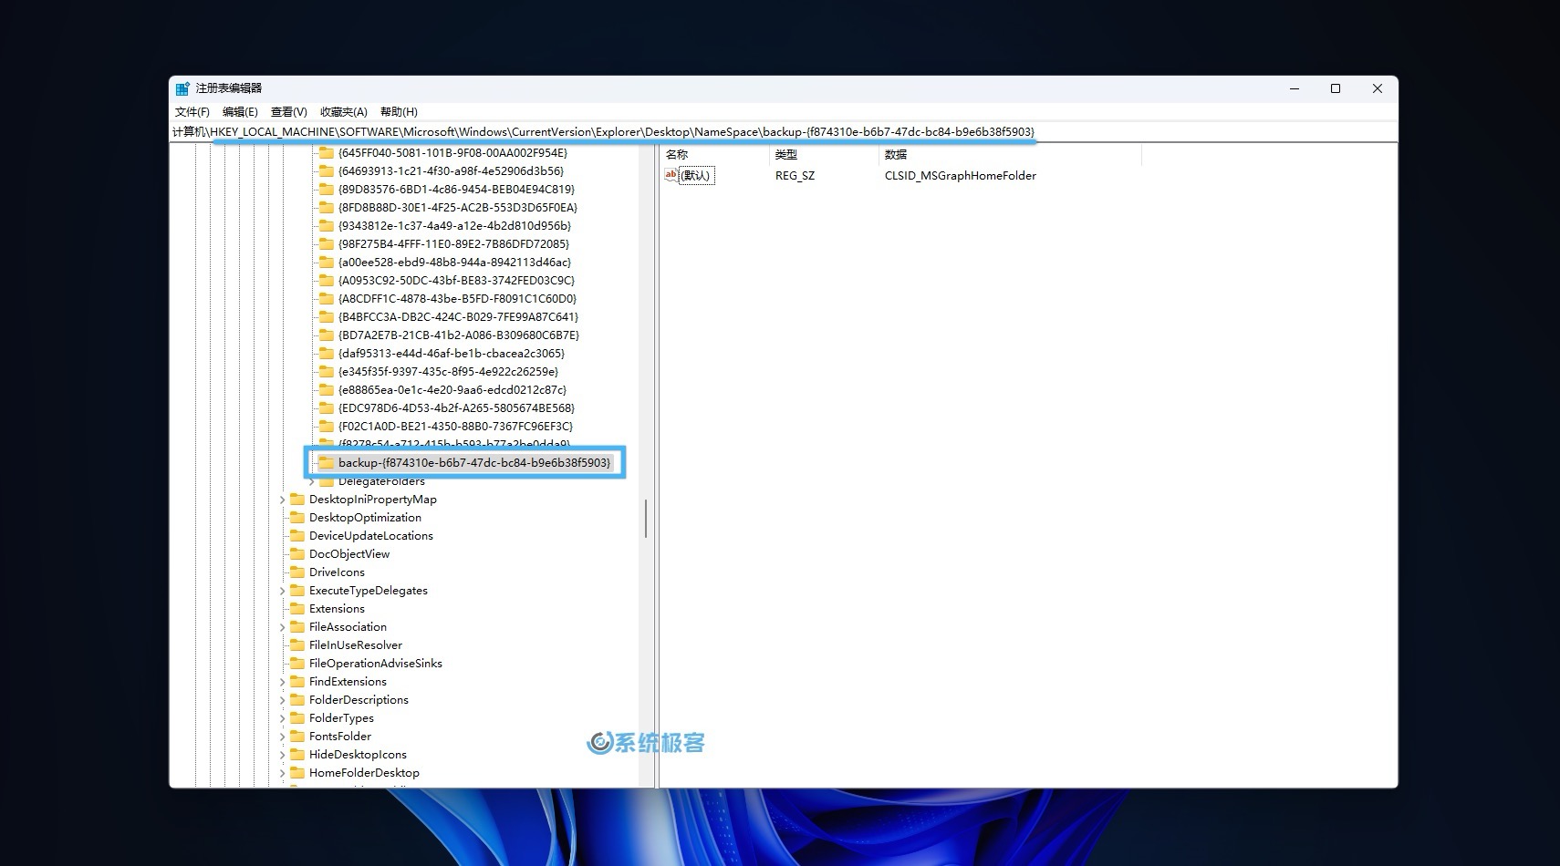Image resolution: width=1560 pixels, height=866 pixels.
Task: Open the 收藏夹(A) menu
Action: click(344, 112)
